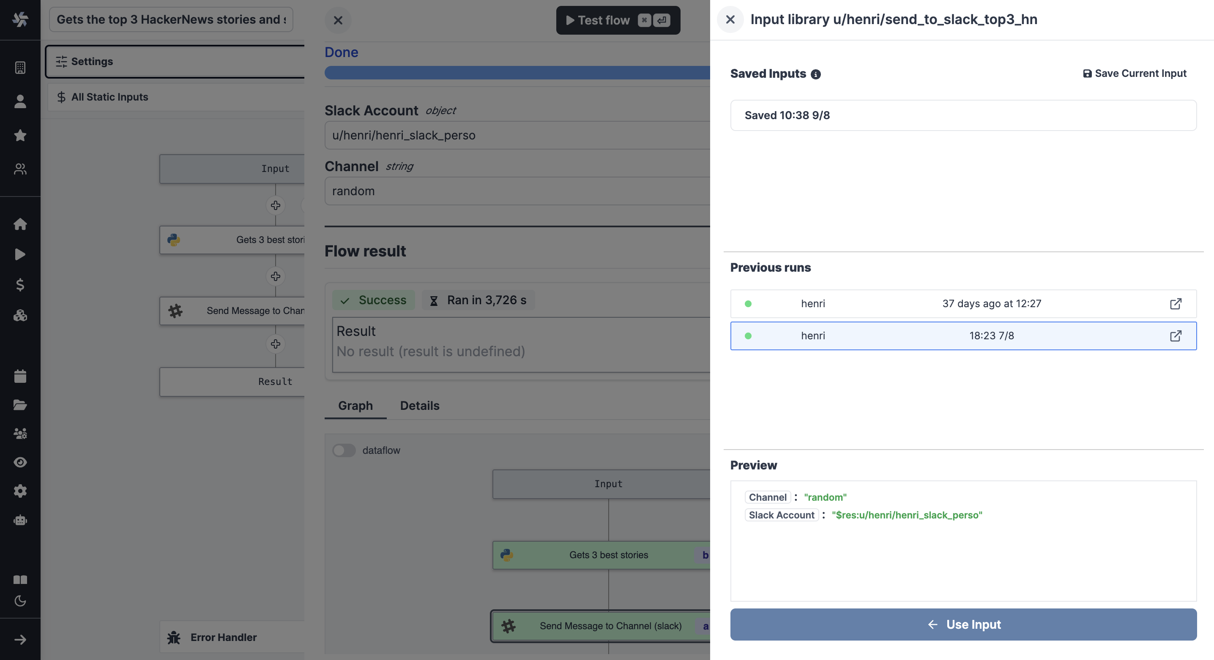
Task: Click the Saved Inputs info icon
Action: click(816, 74)
